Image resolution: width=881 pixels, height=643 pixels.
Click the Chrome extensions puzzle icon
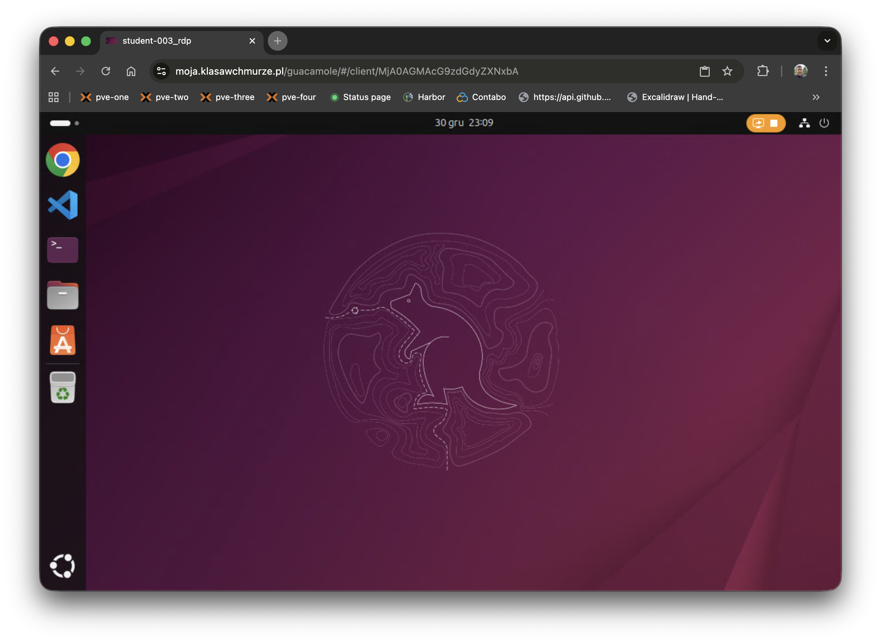pyautogui.click(x=763, y=71)
